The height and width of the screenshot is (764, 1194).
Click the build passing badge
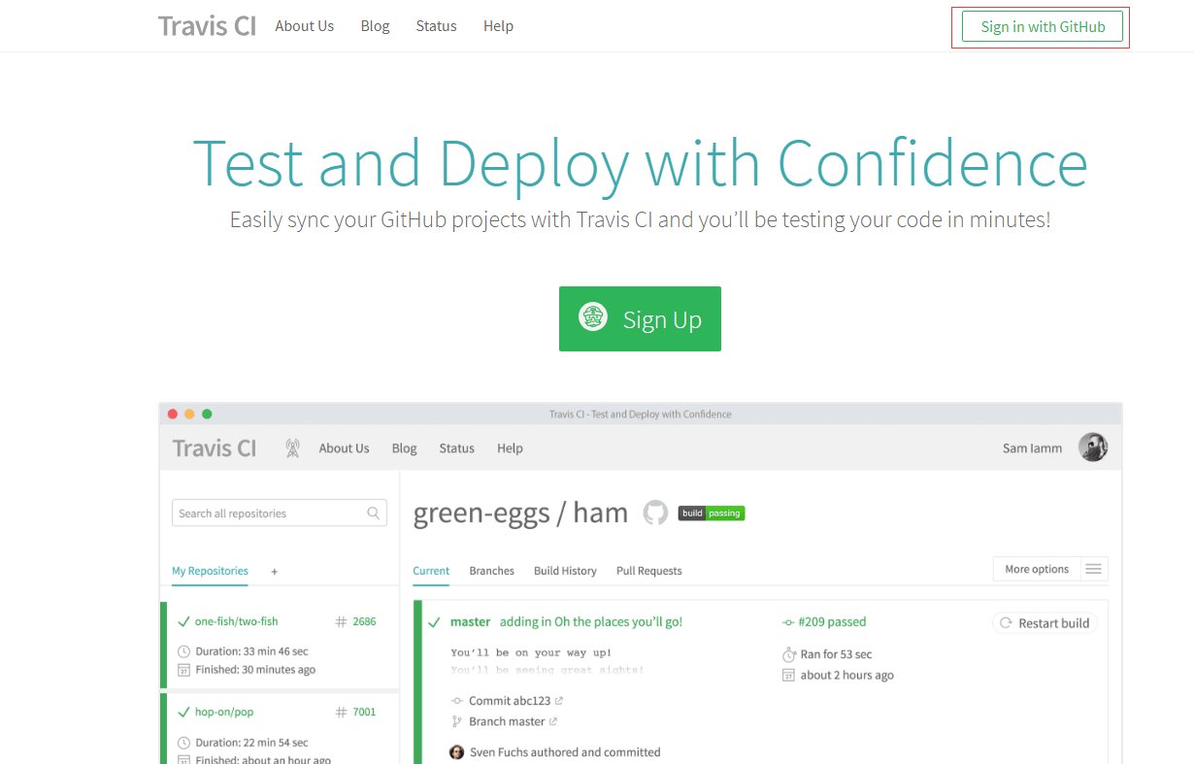712,513
